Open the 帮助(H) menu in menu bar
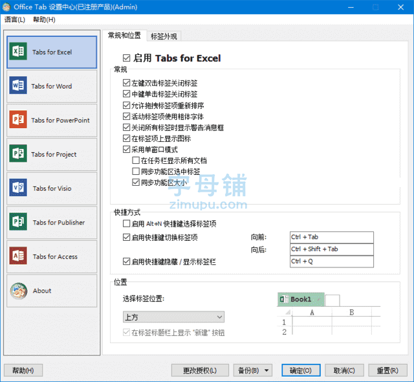414x382 pixels. click(x=44, y=19)
